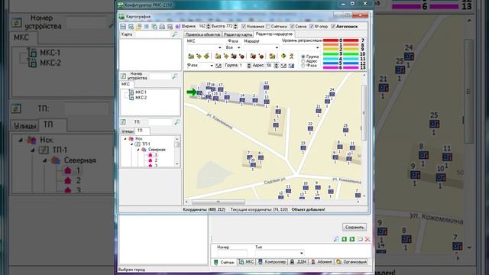Click the magnifier next to the ТП field
The image size is (489, 275).
point(176,122)
